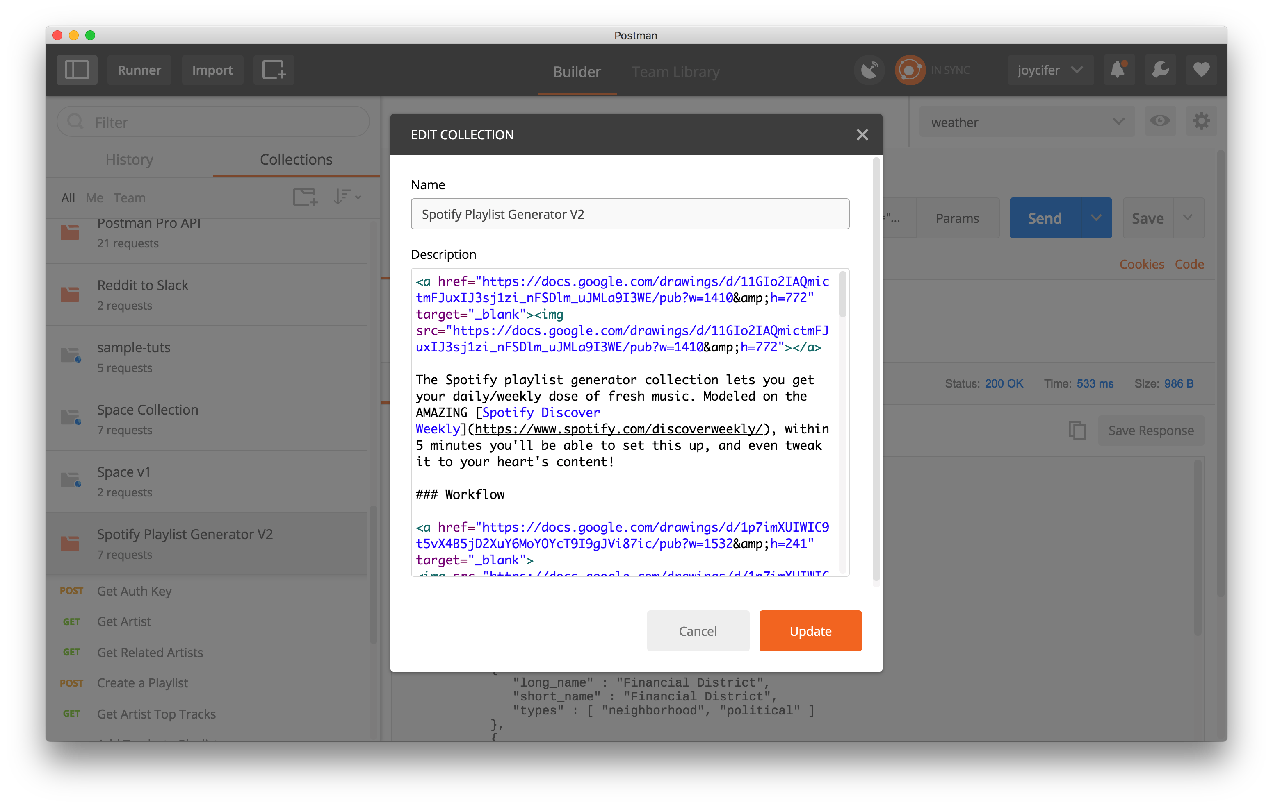Click the Save button
1273x807 pixels.
pyautogui.click(x=1148, y=218)
